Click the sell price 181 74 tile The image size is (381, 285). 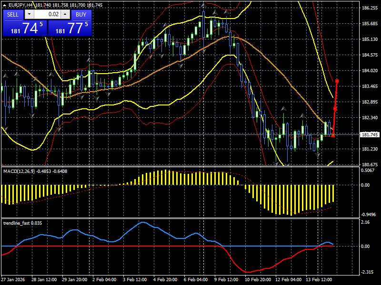click(25, 28)
